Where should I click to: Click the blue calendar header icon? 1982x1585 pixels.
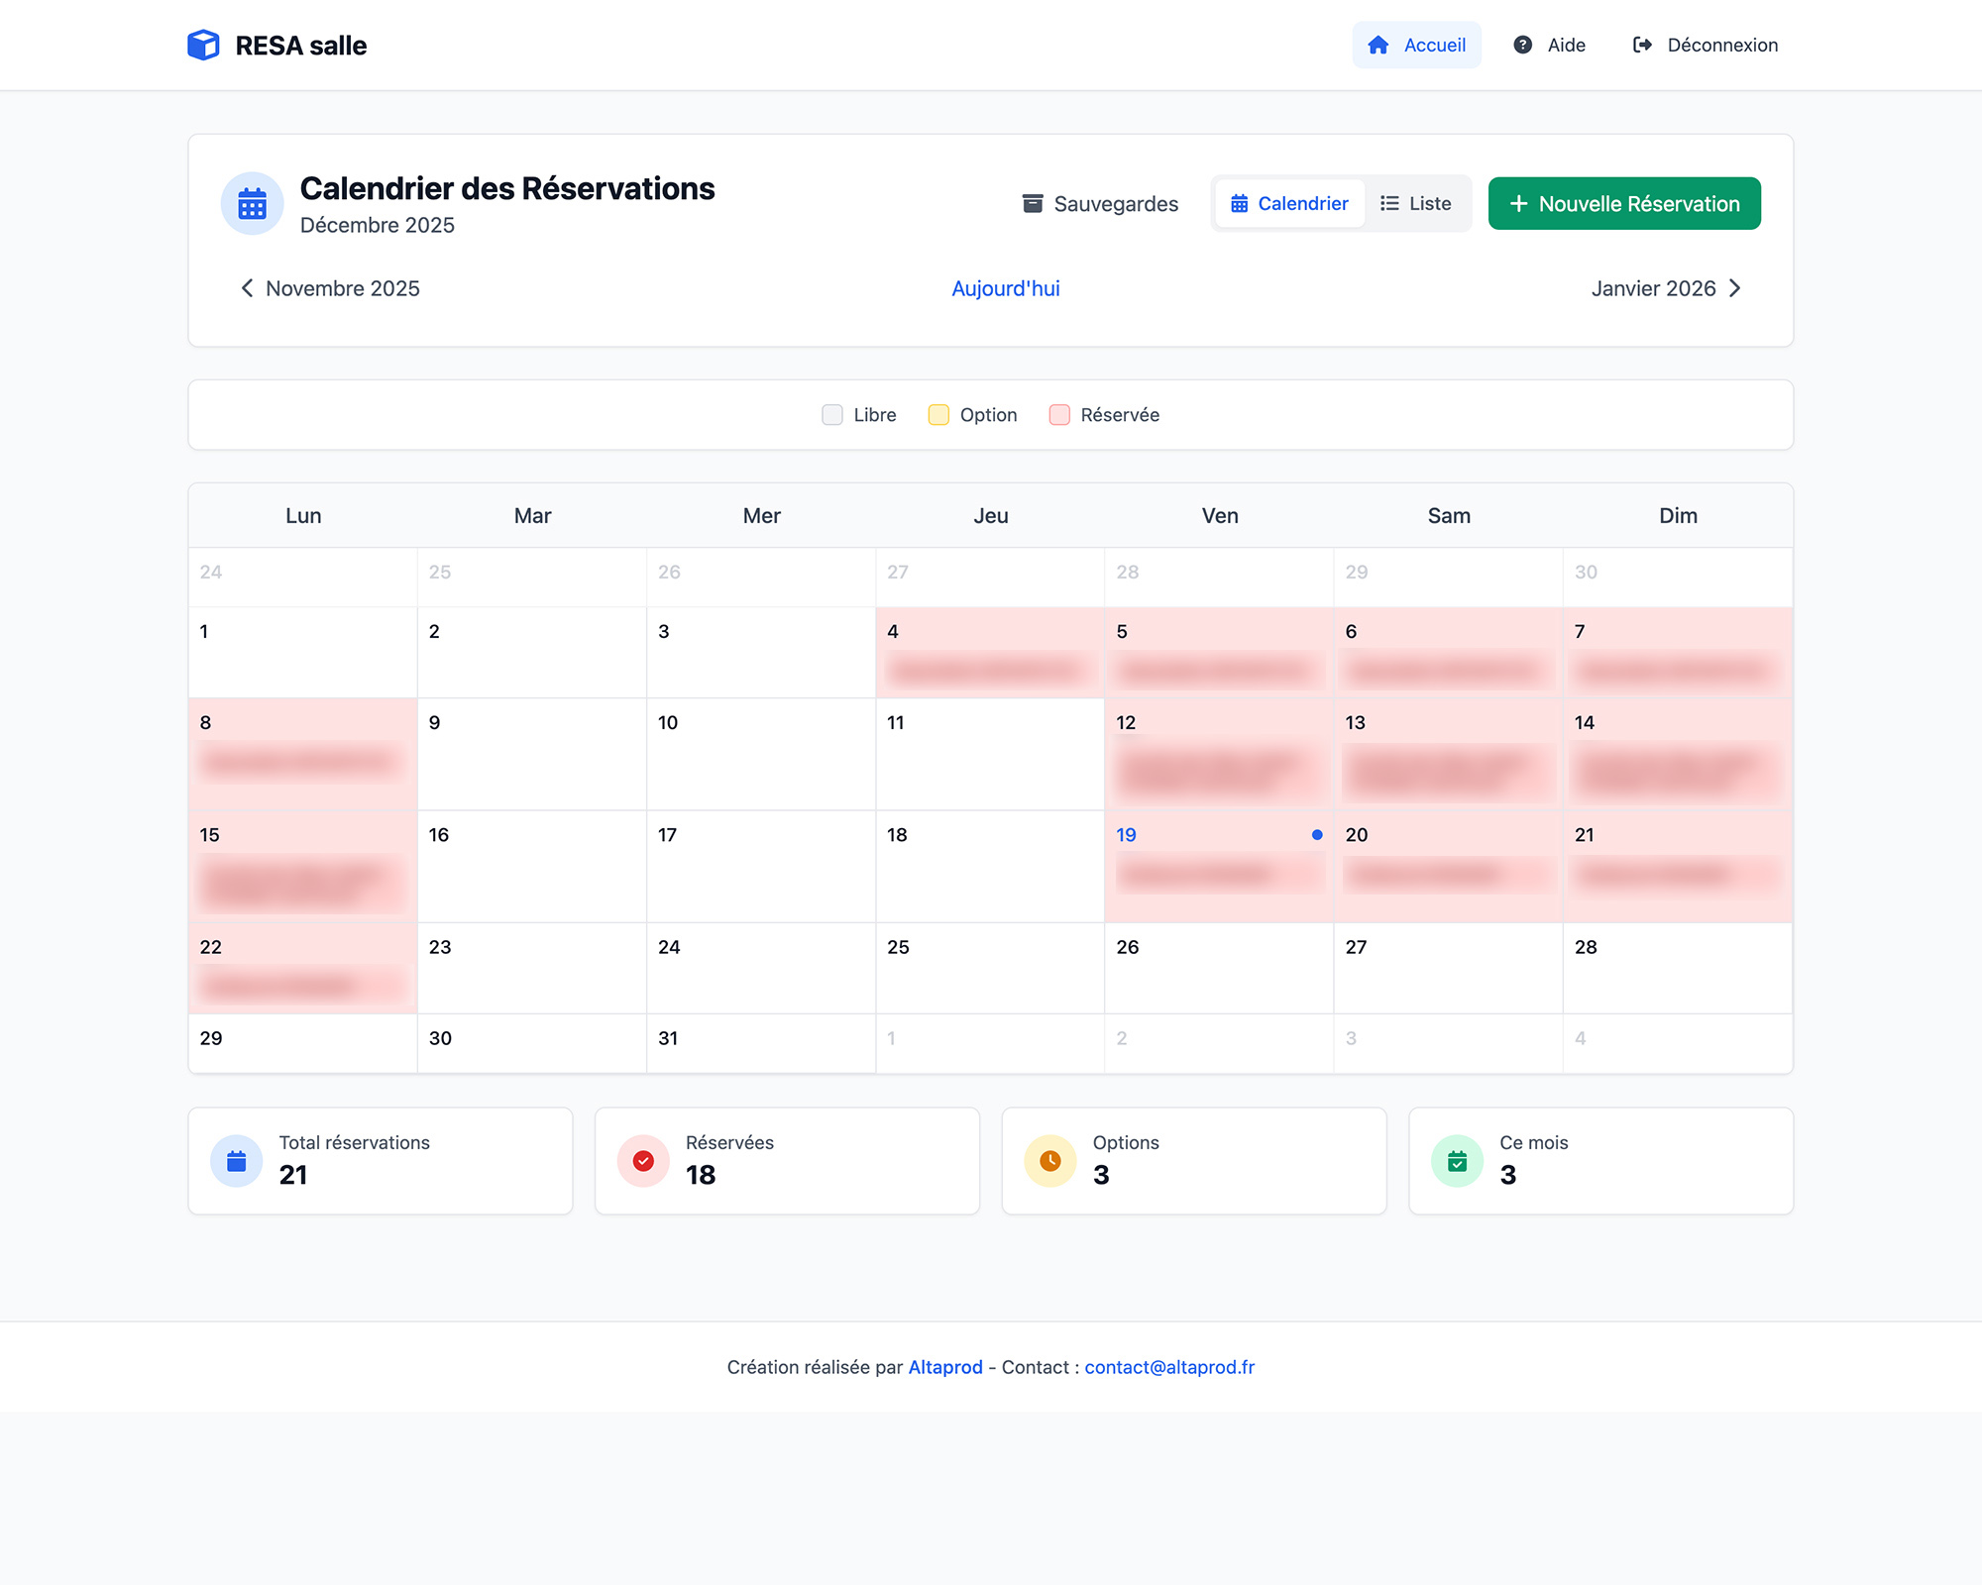[252, 203]
